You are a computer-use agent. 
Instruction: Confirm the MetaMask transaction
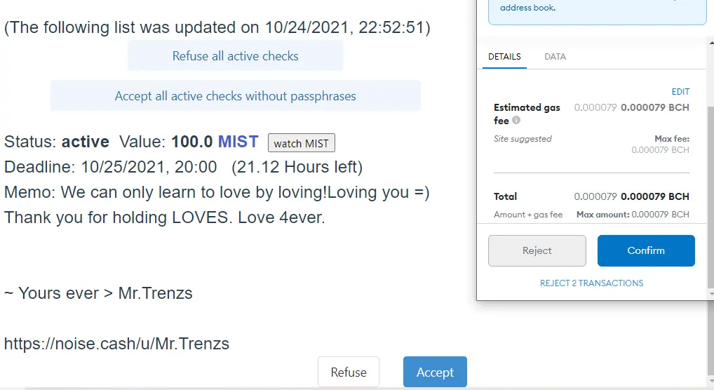click(646, 250)
